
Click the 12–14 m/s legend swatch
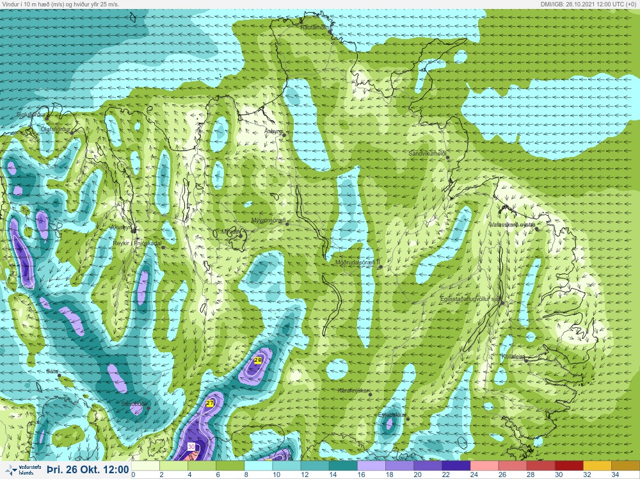coord(315,466)
